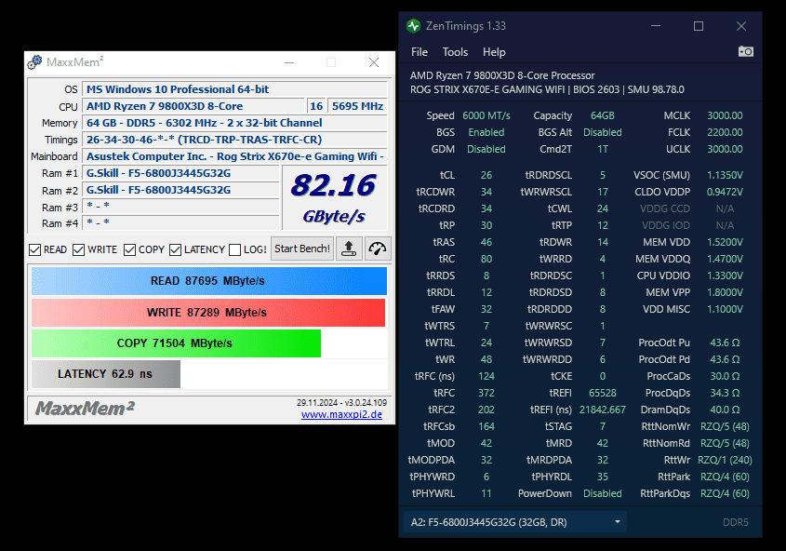Minimize the ZenTimings window

pos(655,26)
